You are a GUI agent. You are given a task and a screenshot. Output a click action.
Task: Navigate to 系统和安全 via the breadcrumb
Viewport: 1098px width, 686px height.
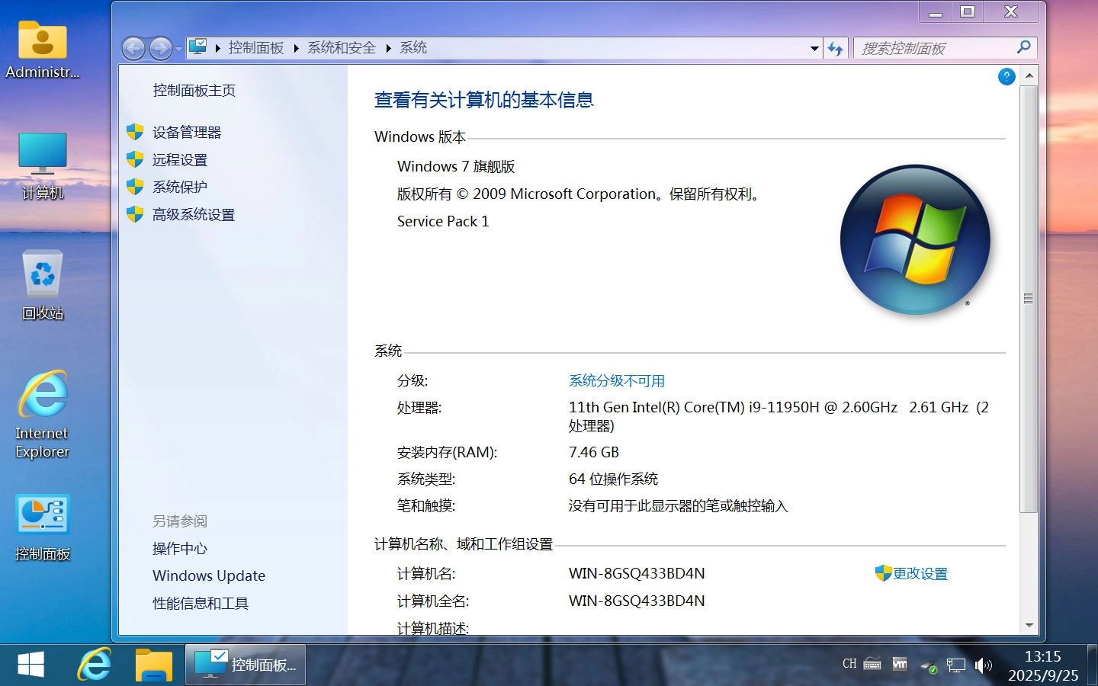[340, 47]
